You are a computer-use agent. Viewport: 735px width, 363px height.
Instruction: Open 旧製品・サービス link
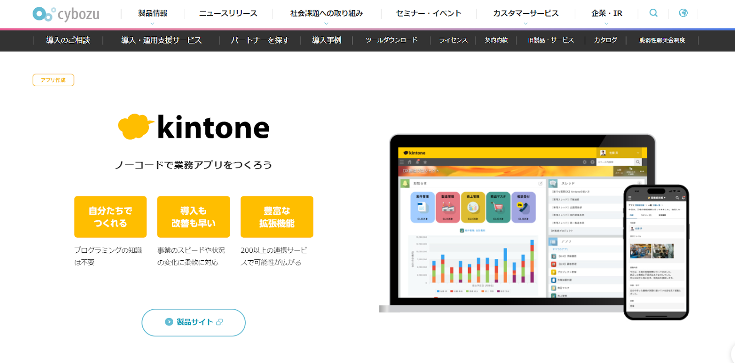(551, 40)
